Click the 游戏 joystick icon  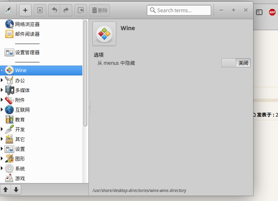(9, 178)
